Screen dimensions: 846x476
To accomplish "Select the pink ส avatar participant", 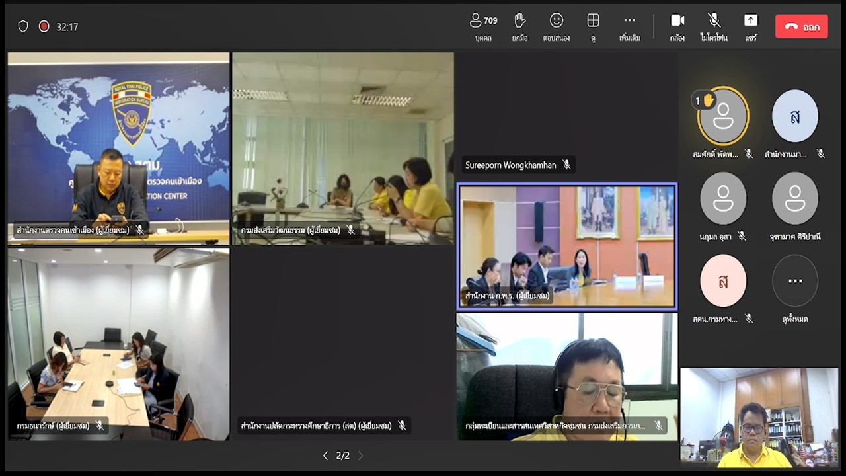I will tap(723, 281).
